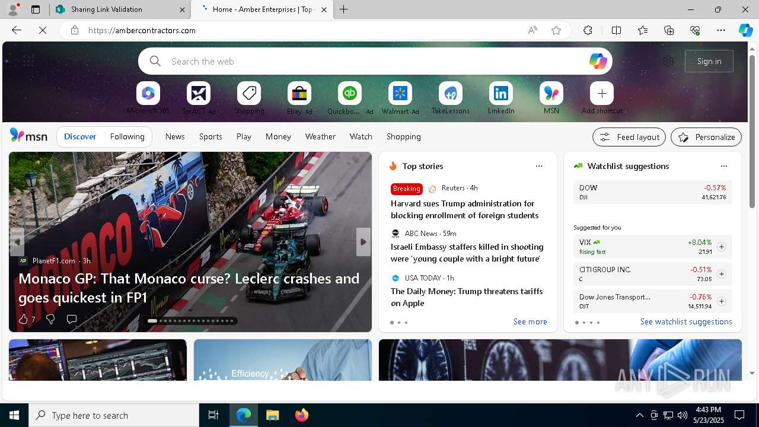This screenshot has width=759, height=427.
Task: Open the Shopping tag shortcut
Action: click(249, 94)
